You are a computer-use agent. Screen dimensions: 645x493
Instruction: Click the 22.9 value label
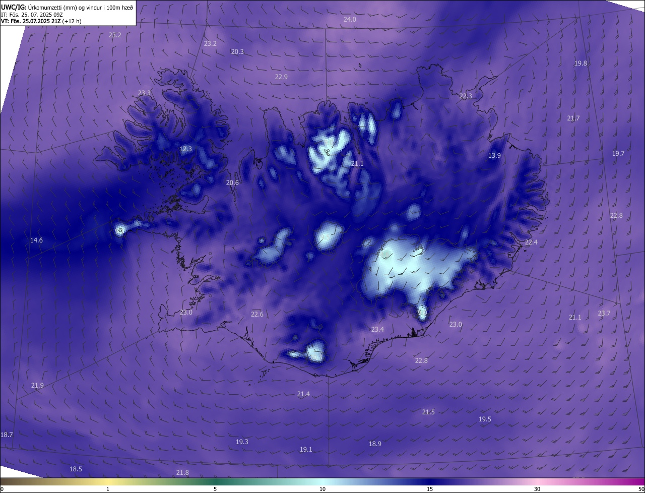coord(281,77)
